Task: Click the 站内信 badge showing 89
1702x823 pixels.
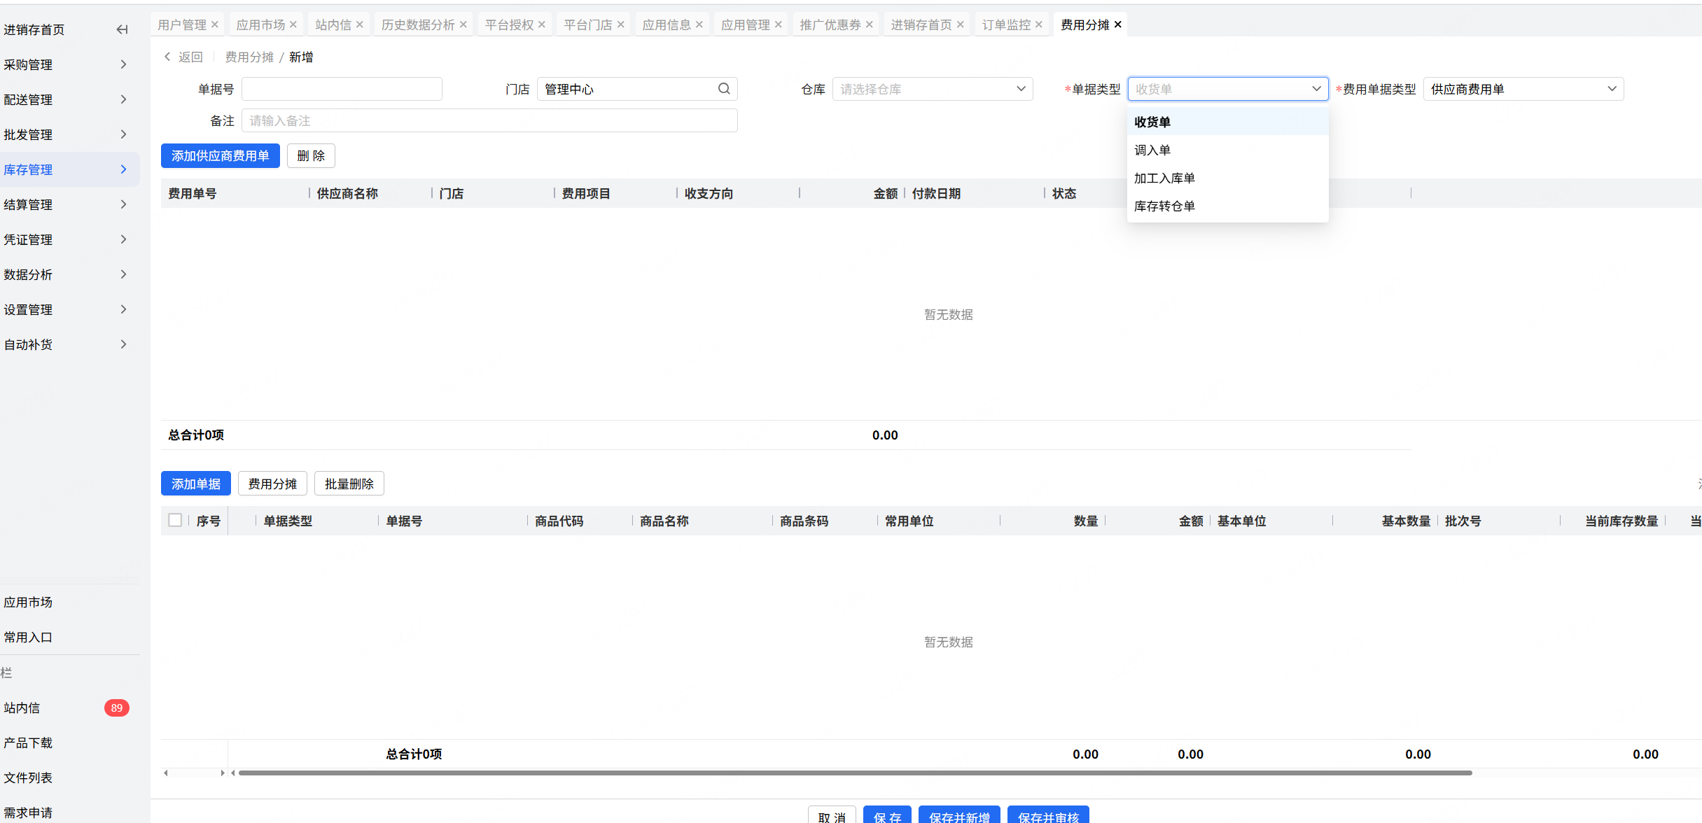Action: click(x=116, y=708)
